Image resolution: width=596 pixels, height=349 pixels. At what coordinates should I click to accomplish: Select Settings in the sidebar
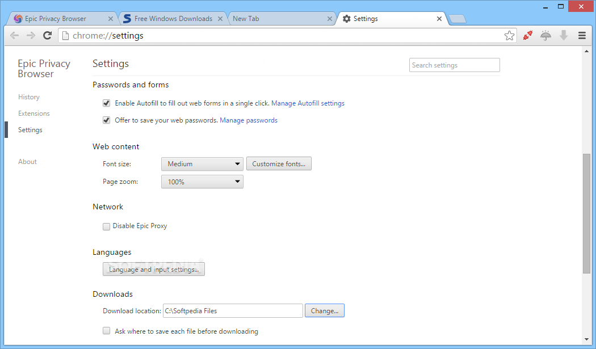pyautogui.click(x=31, y=130)
